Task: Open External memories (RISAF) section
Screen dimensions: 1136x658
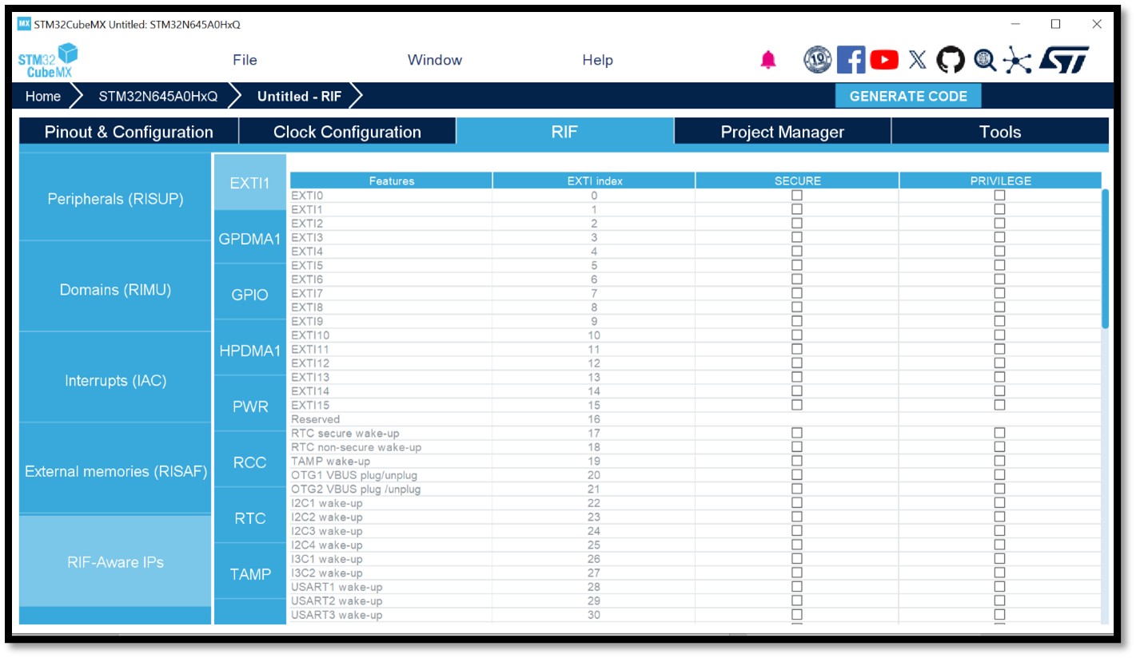Action: 115,471
